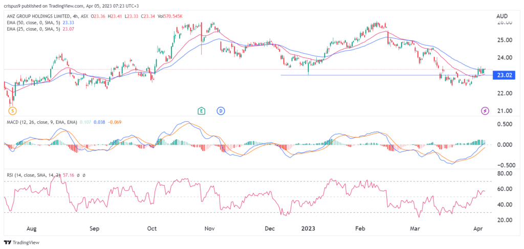Click the 2023 label on time axis
Screen dimensions: 524x249
click(307, 229)
